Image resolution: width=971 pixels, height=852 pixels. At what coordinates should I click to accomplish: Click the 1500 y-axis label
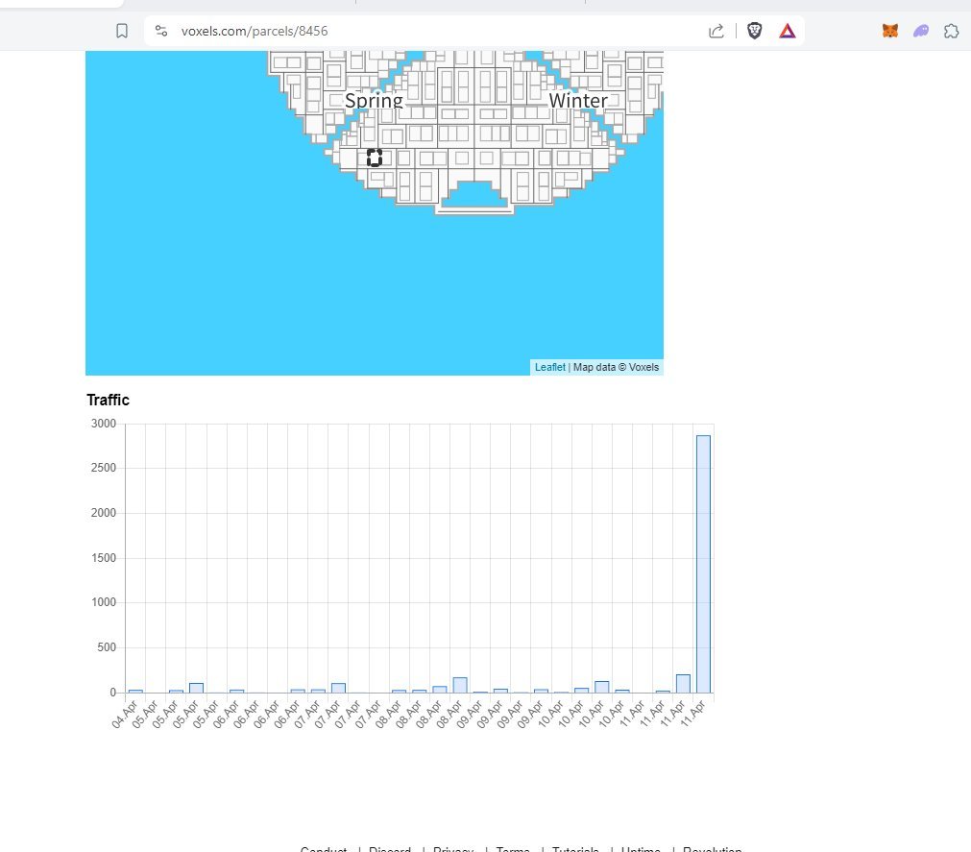[104, 558]
